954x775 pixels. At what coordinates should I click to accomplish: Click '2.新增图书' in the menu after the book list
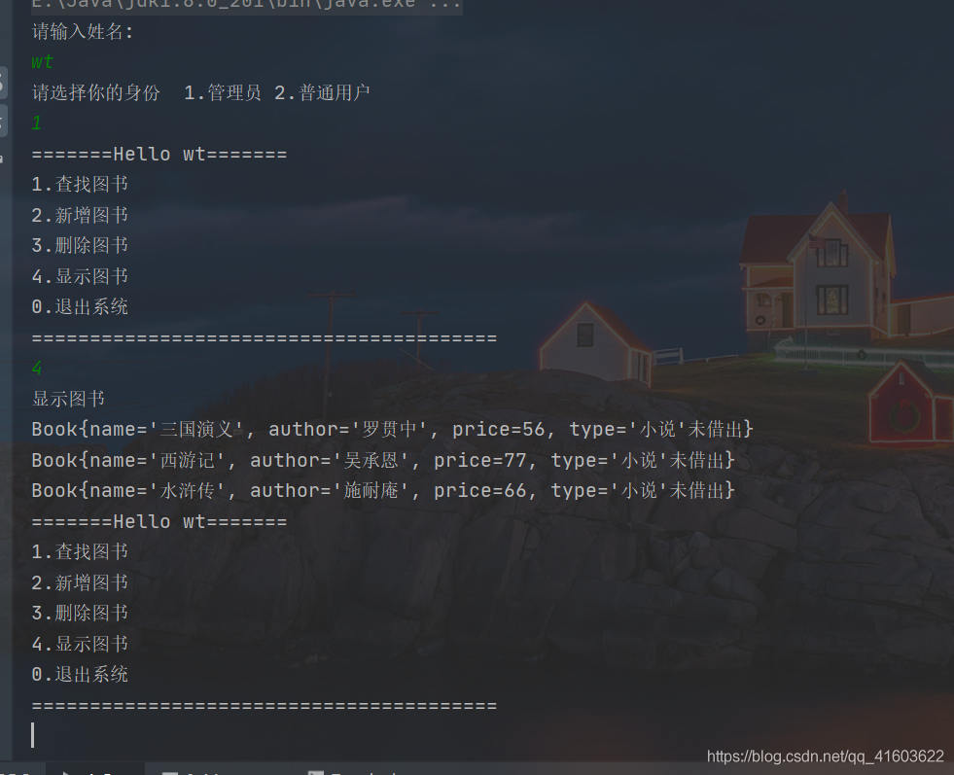[80, 583]
